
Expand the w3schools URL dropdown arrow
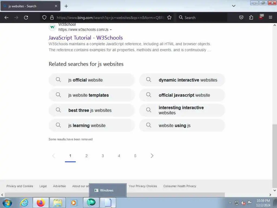111,30
